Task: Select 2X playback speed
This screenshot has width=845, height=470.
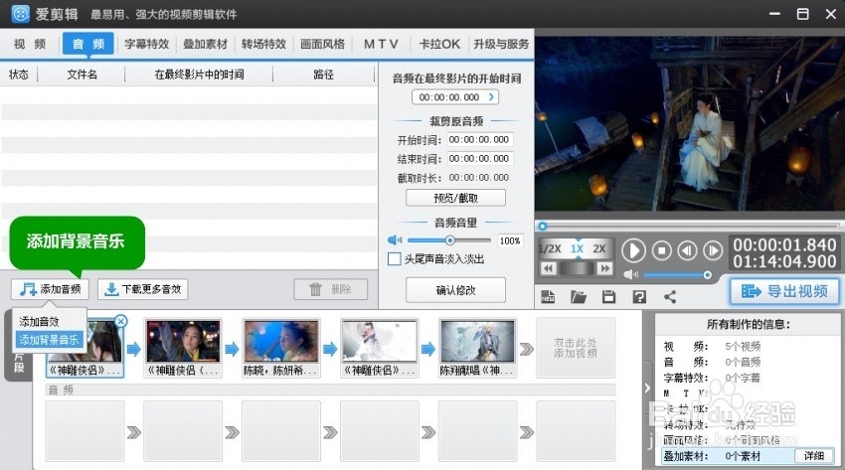Action: click(599, 248)
